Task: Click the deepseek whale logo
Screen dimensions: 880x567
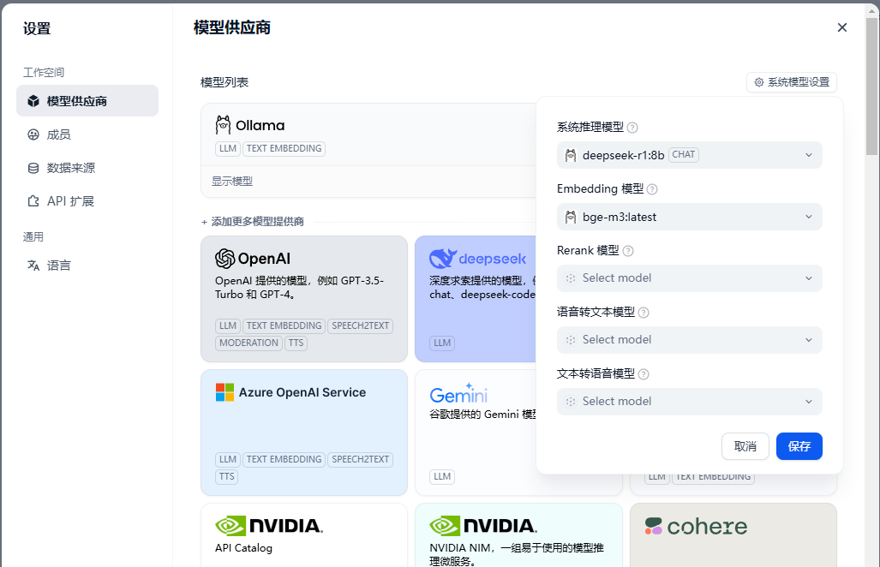Action: pos(443,259)
